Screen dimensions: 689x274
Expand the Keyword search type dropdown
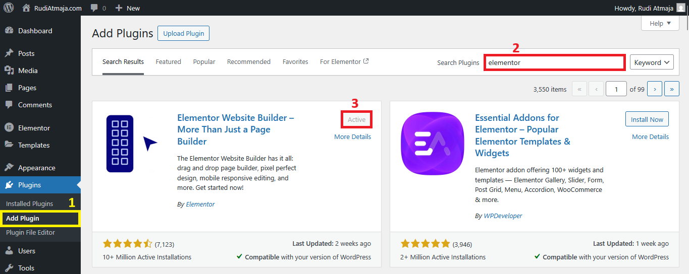[651, 62]
